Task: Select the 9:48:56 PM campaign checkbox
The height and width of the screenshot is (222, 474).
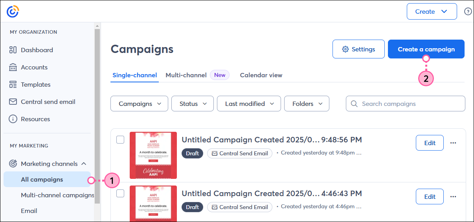Action: click(120, 139)
